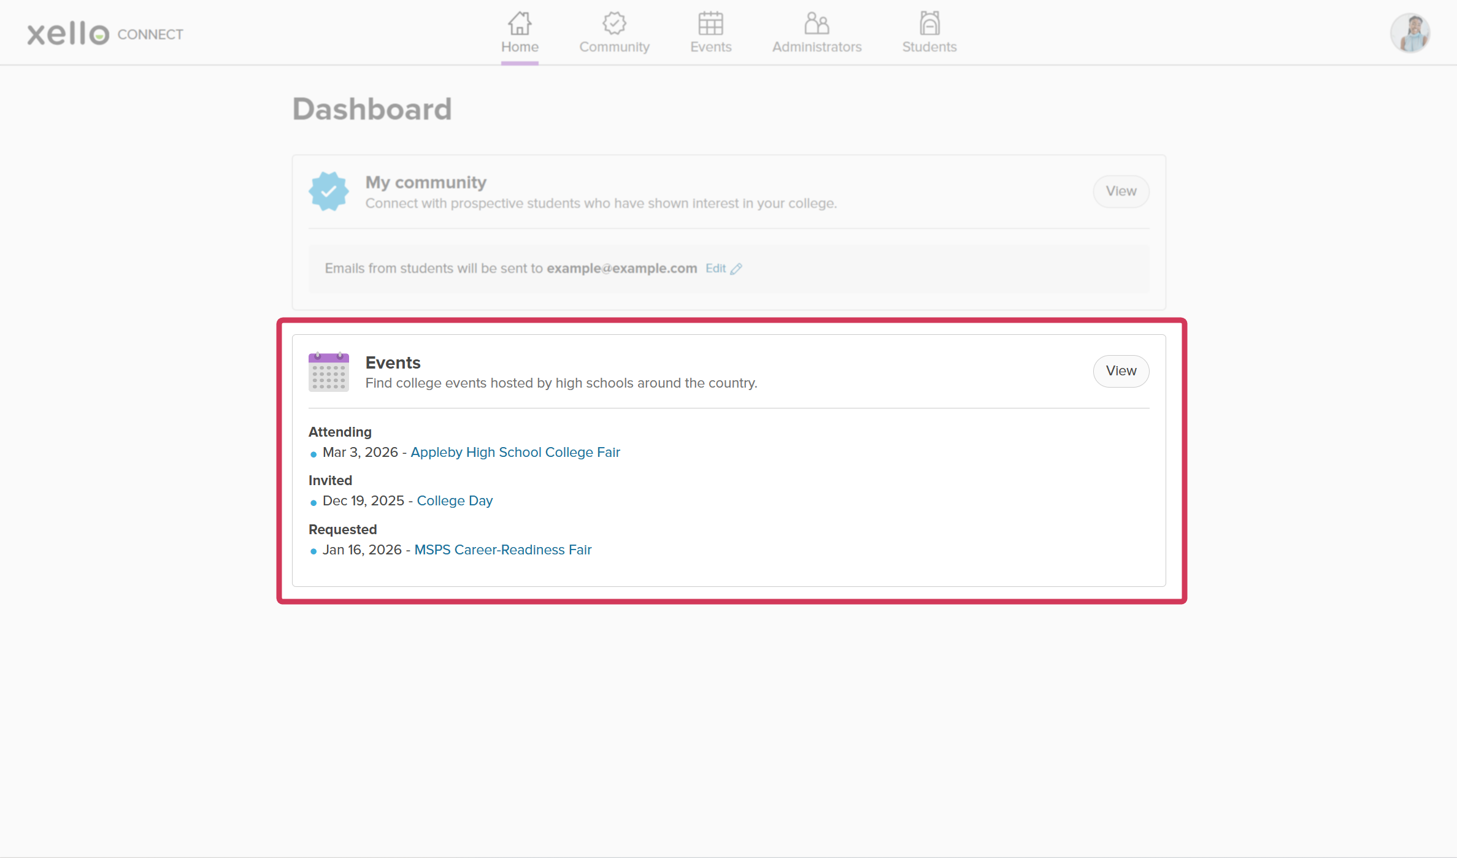Click the purple calendar icon beside Events
The width and height of the screenshot is (1457, 858).
[329, 372]
